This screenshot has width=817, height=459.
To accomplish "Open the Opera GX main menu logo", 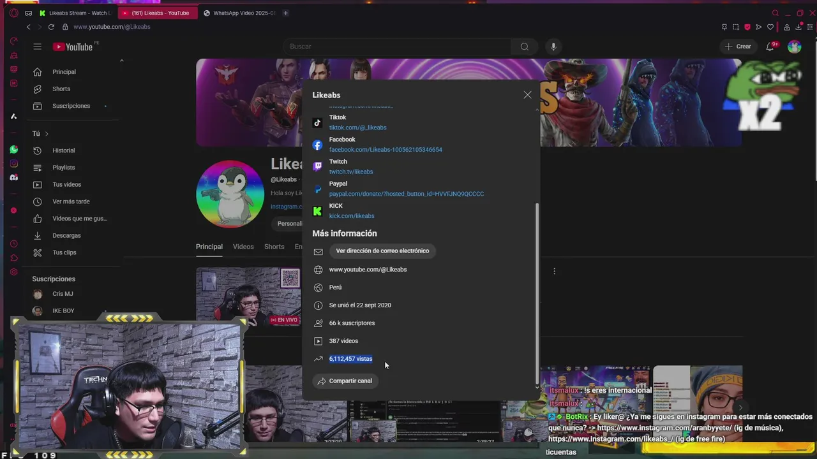I will pos(13,13).
